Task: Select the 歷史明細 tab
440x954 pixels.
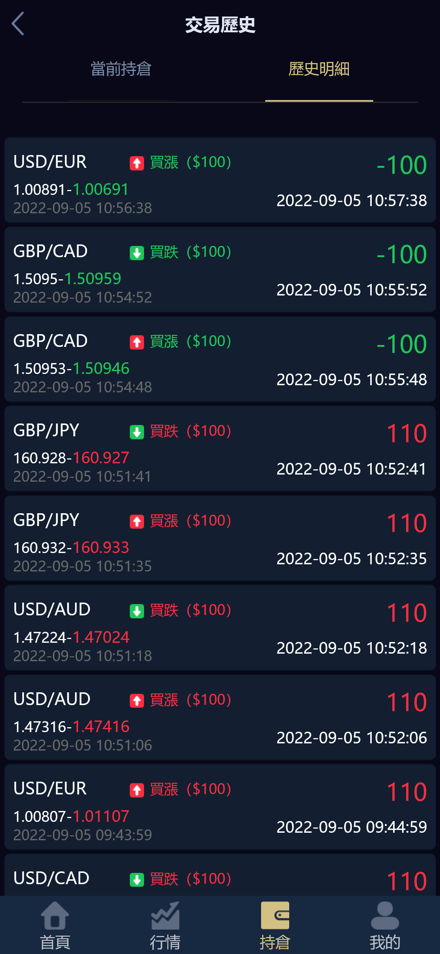Action: [319, 69]
